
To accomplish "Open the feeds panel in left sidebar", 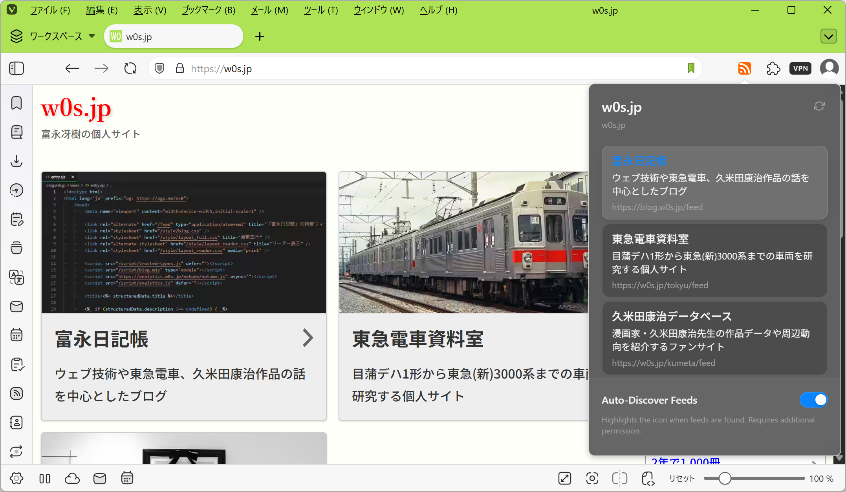I will coord(16,393).
